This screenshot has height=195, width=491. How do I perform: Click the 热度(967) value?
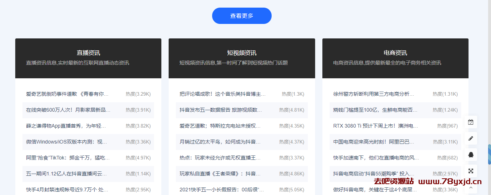click(x=447, y=126)
